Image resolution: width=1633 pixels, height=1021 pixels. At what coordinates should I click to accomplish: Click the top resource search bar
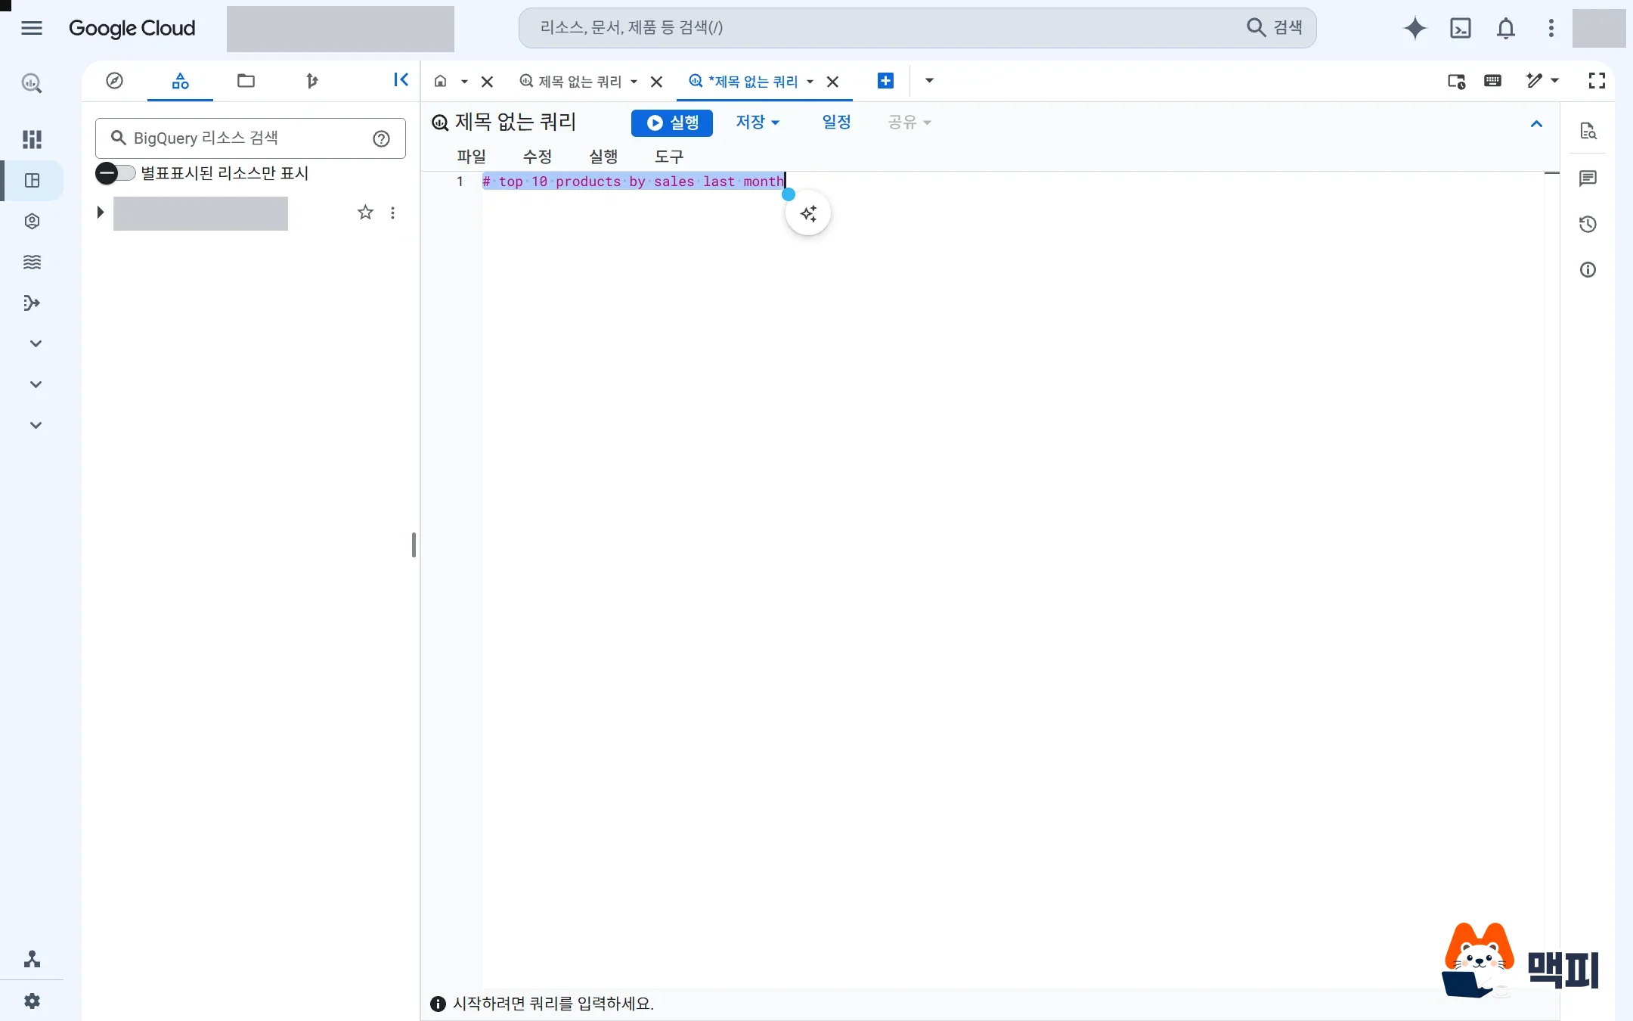pos(917,28)
